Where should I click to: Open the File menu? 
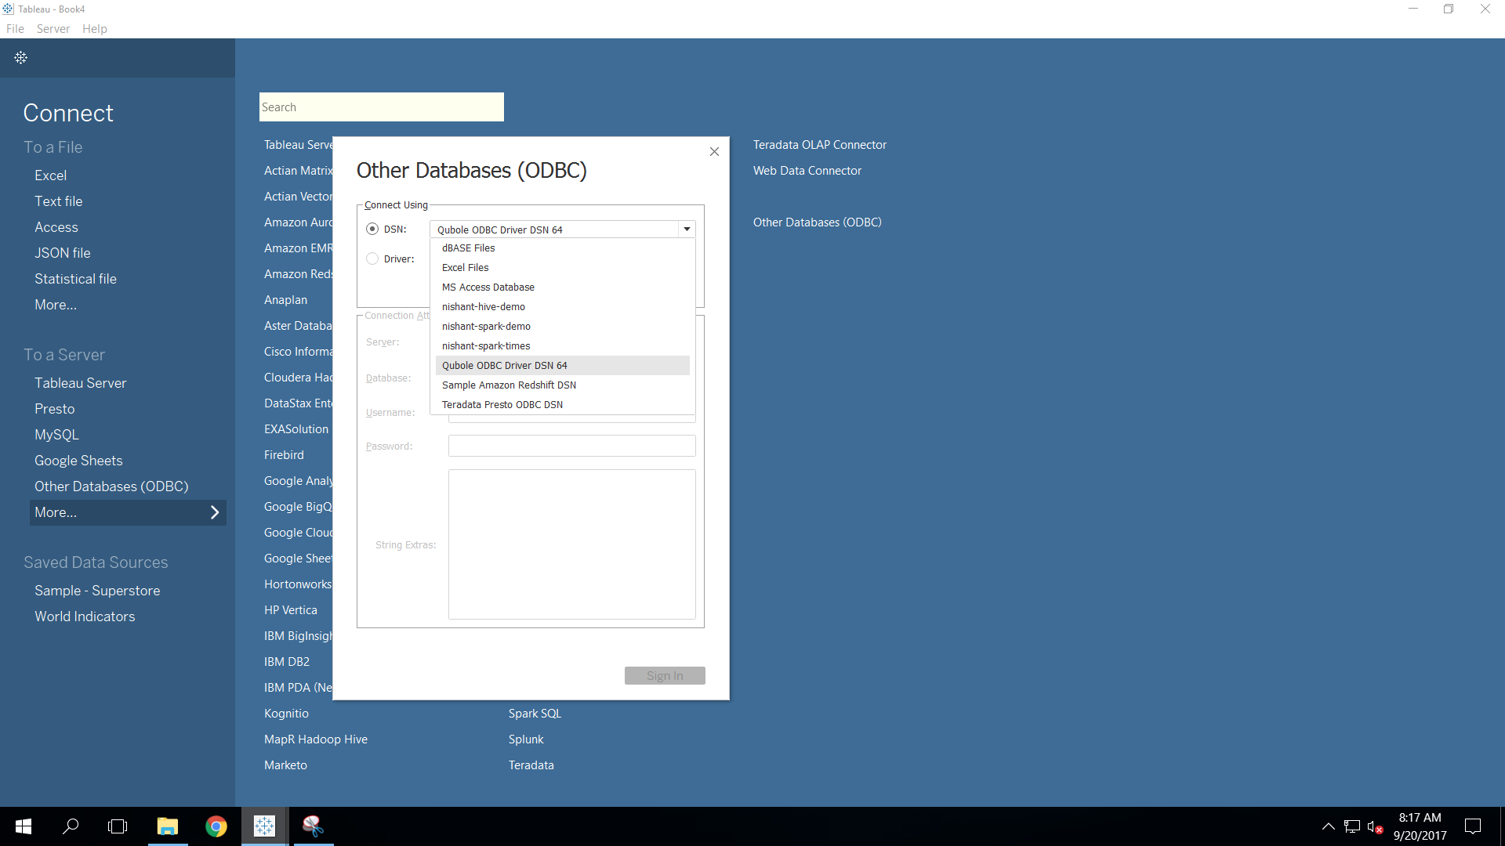(x=15, y=29)
